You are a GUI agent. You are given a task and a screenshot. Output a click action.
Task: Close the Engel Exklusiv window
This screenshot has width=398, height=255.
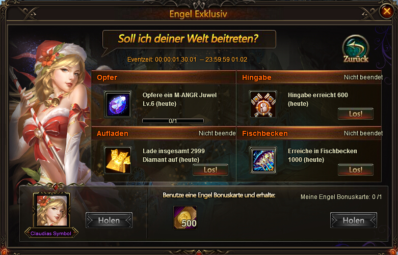point(387,11)
